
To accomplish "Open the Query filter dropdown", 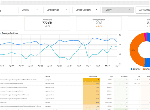I will coord(118,10).
